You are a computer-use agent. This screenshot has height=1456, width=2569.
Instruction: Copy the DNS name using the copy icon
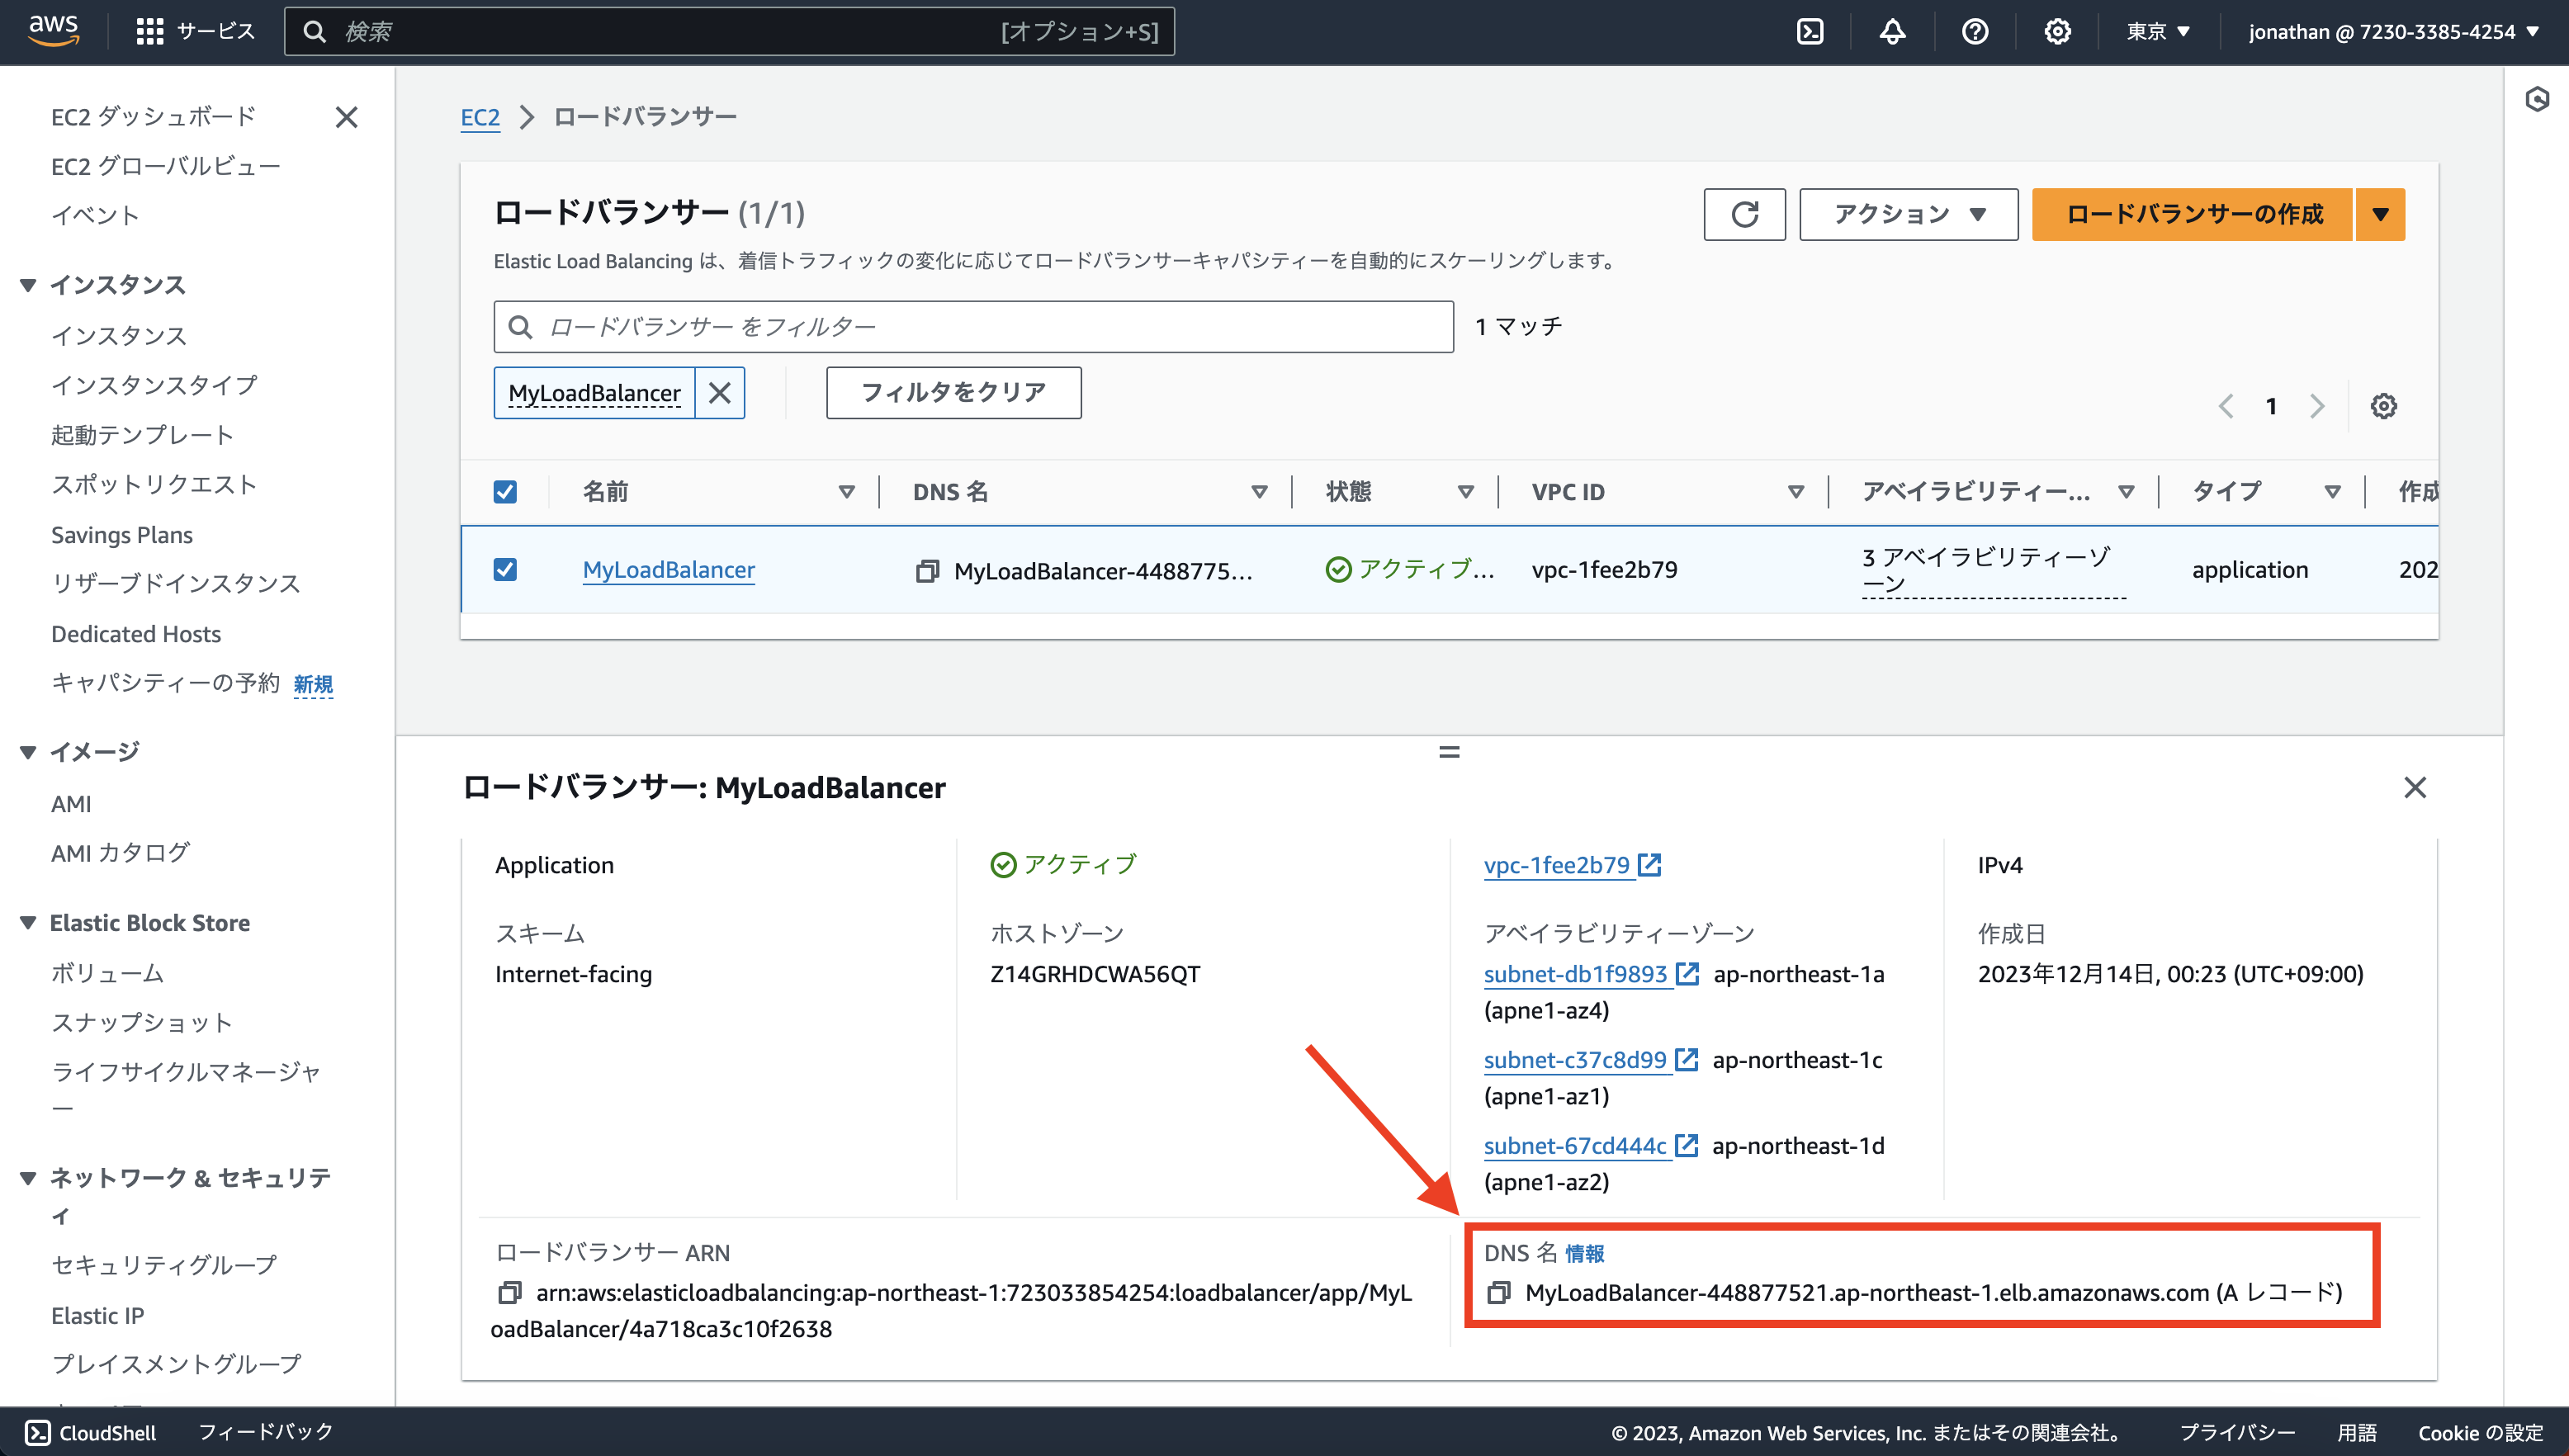[x=1498, y=1292]
